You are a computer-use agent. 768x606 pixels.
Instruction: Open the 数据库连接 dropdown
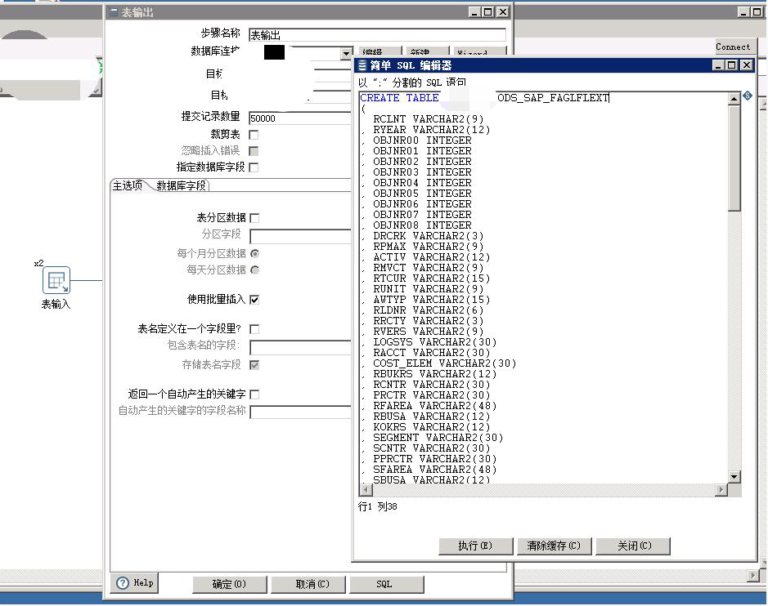tap(347, 53)
